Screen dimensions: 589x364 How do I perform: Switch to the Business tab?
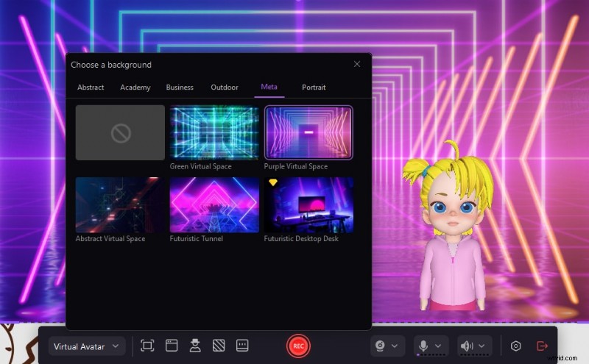click(x=180, y=87)
